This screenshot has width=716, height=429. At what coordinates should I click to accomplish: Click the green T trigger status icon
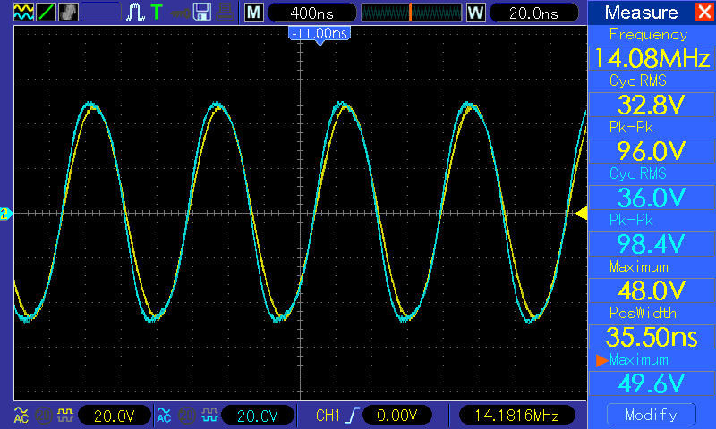157,13
